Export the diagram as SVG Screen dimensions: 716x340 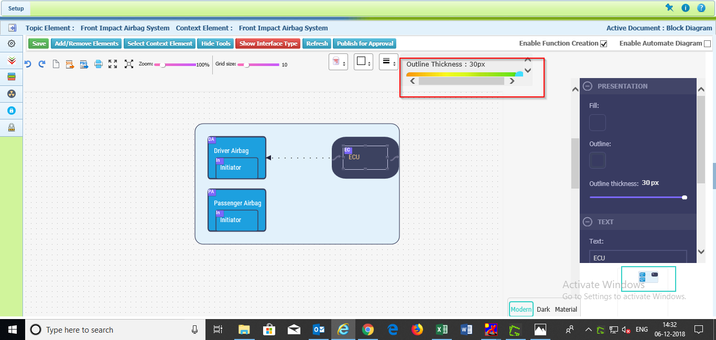(70, 64)
